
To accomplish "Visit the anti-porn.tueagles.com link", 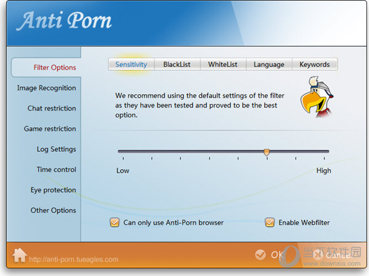I will click(x=74, y=259).
